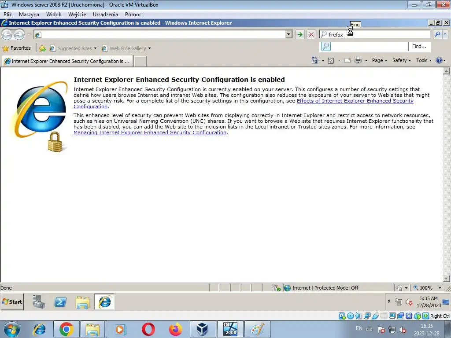
Task: Click the IE Back navigation arrow
Action: pos(7,34)
